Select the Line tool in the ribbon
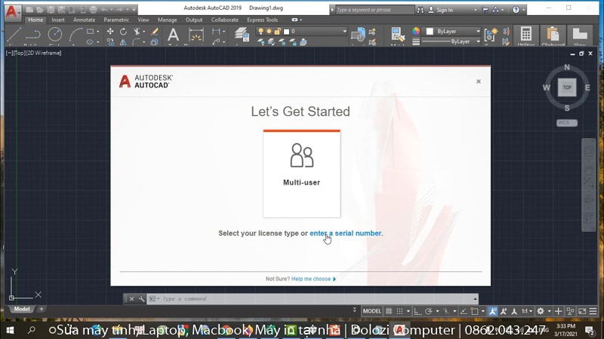Image resolution: width=604 pixels, height=339 pixels. tap(14, 35)
